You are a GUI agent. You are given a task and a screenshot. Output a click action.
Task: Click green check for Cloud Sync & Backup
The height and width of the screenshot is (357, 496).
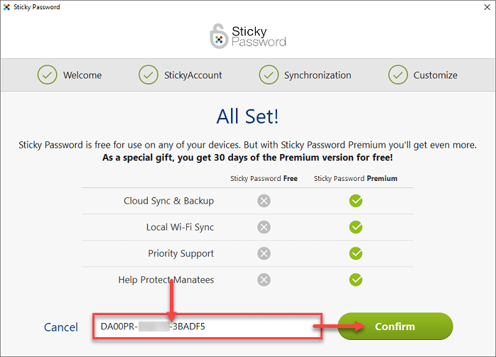pos(356,201)
